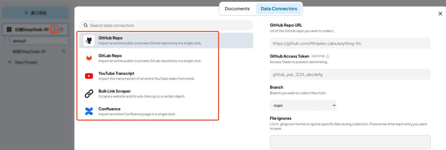The height and width of the screenshot is (150, 446).
Task: Focus the Search data connectors field
Action: coord(166,25)
